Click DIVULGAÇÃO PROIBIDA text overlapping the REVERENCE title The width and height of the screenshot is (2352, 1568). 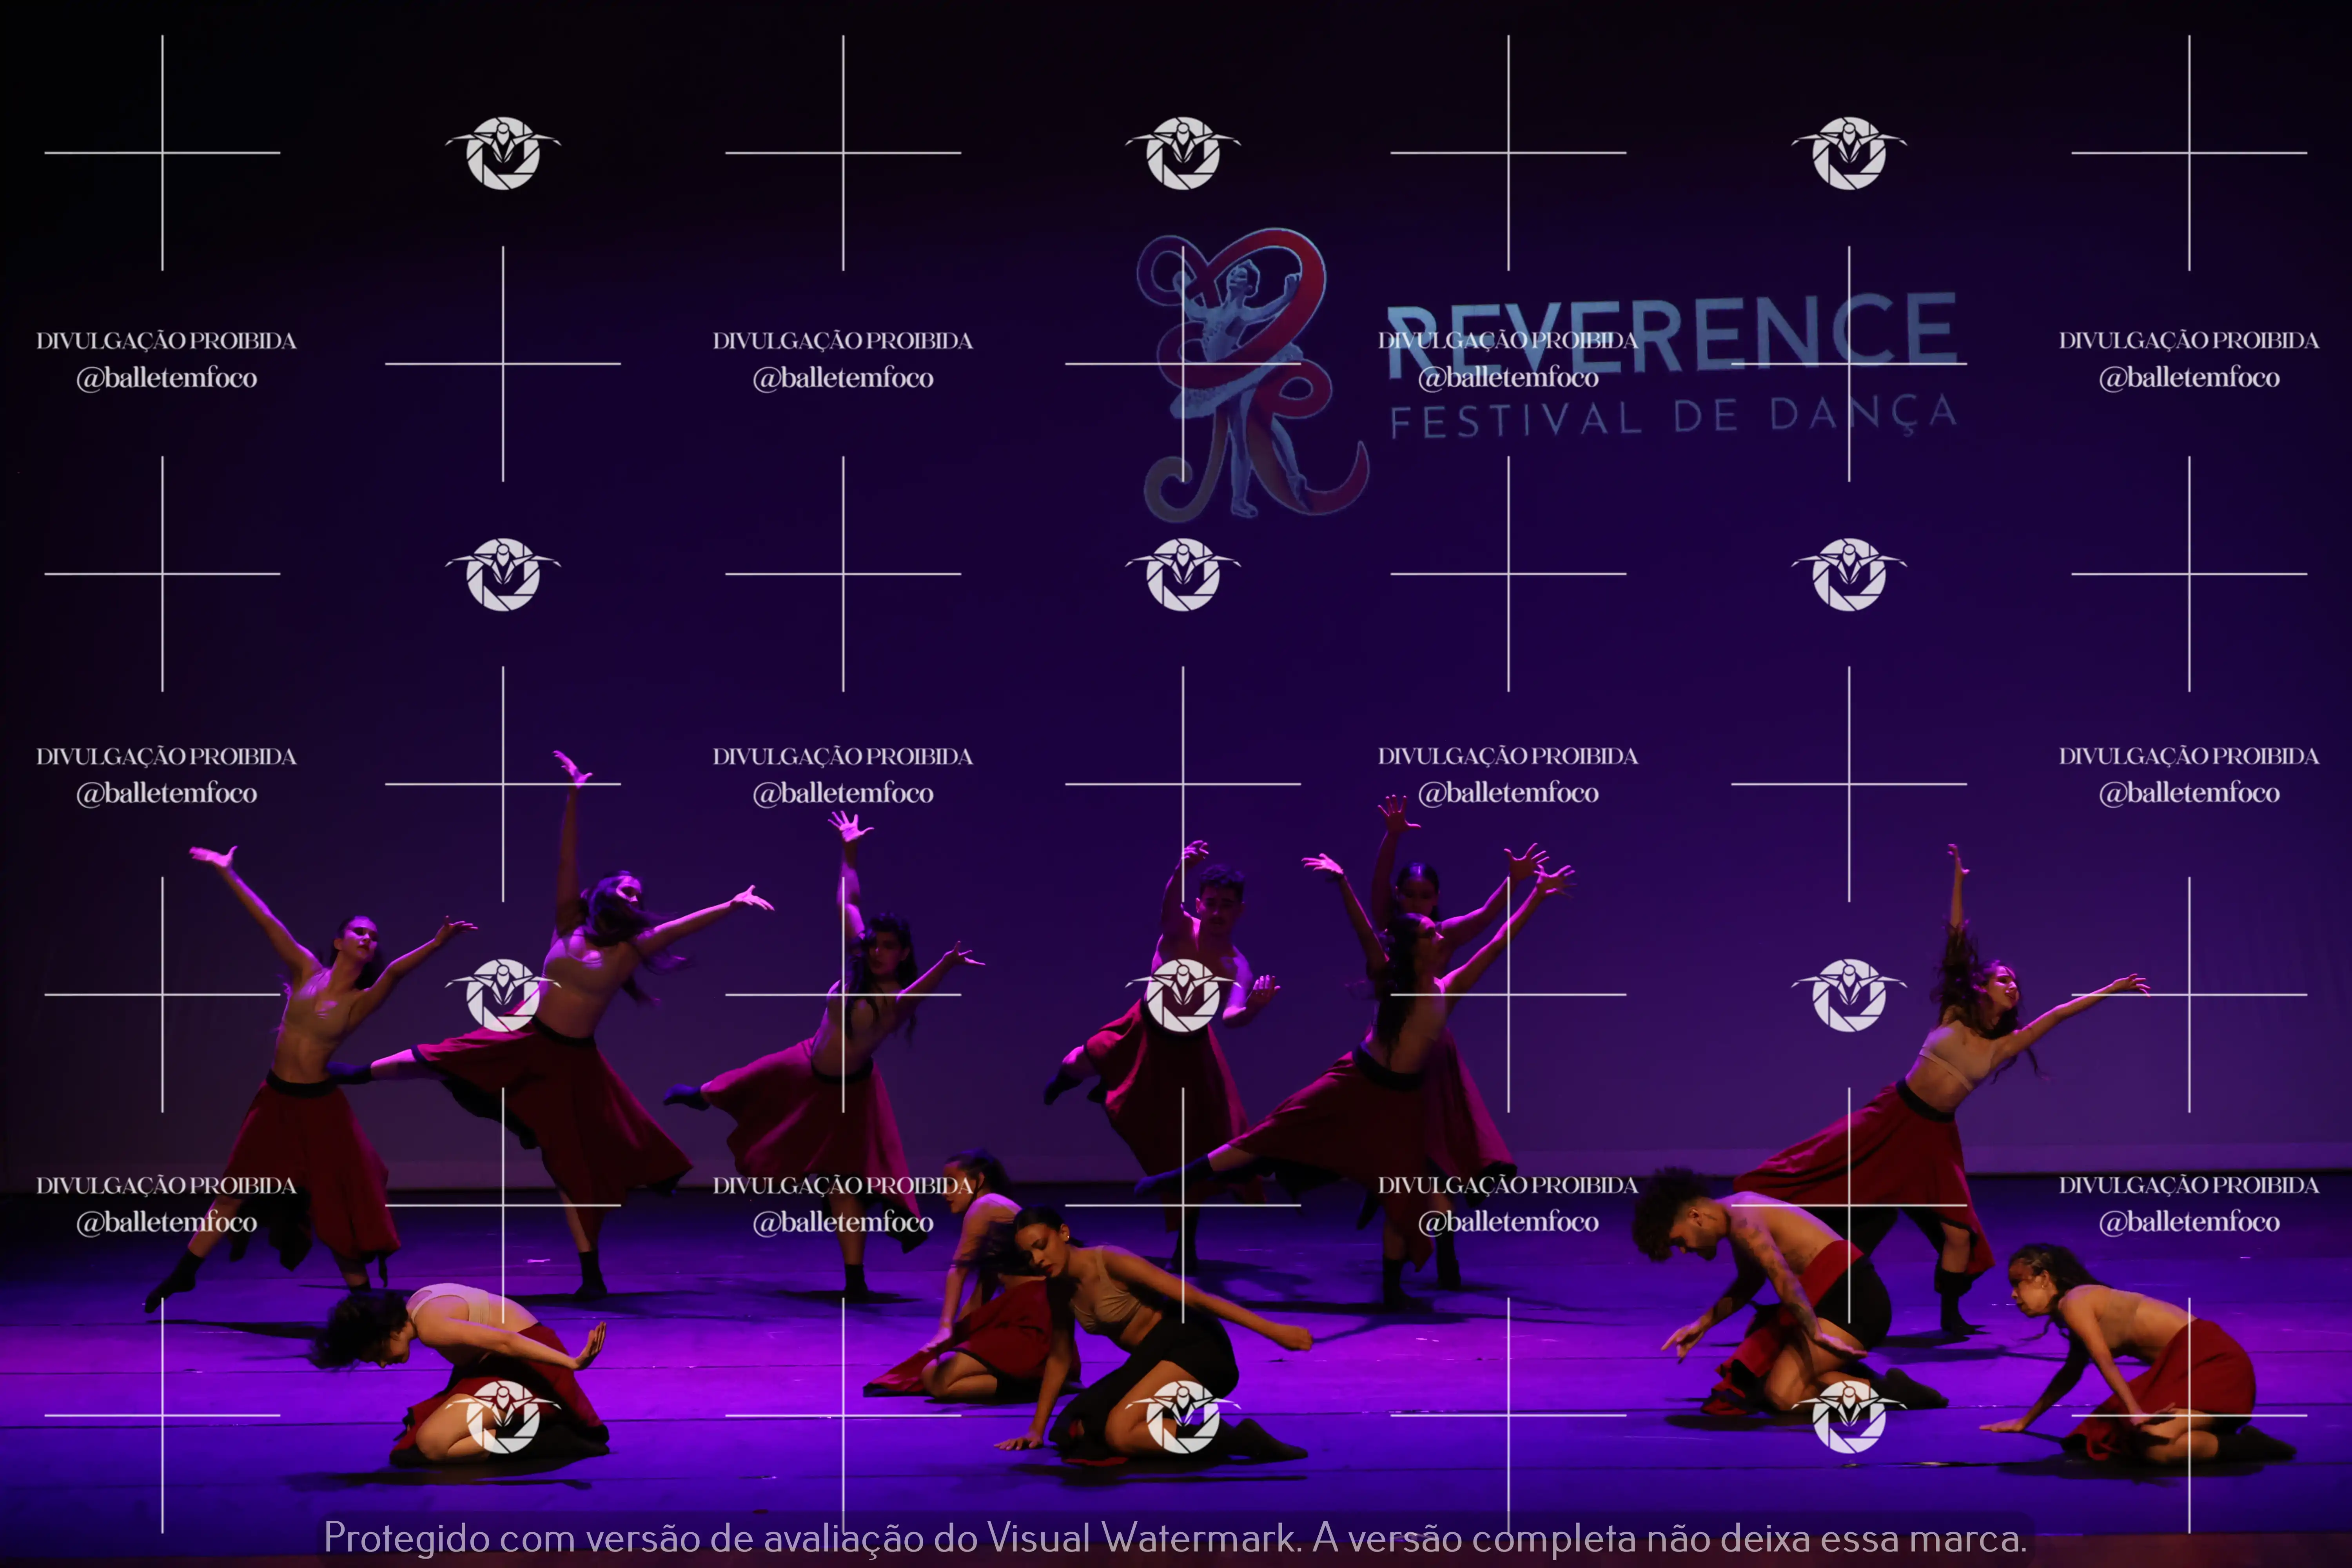click(x=1508, y=340)
